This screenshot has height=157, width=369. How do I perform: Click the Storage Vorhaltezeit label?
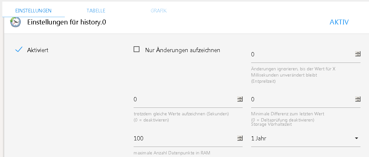271,124
